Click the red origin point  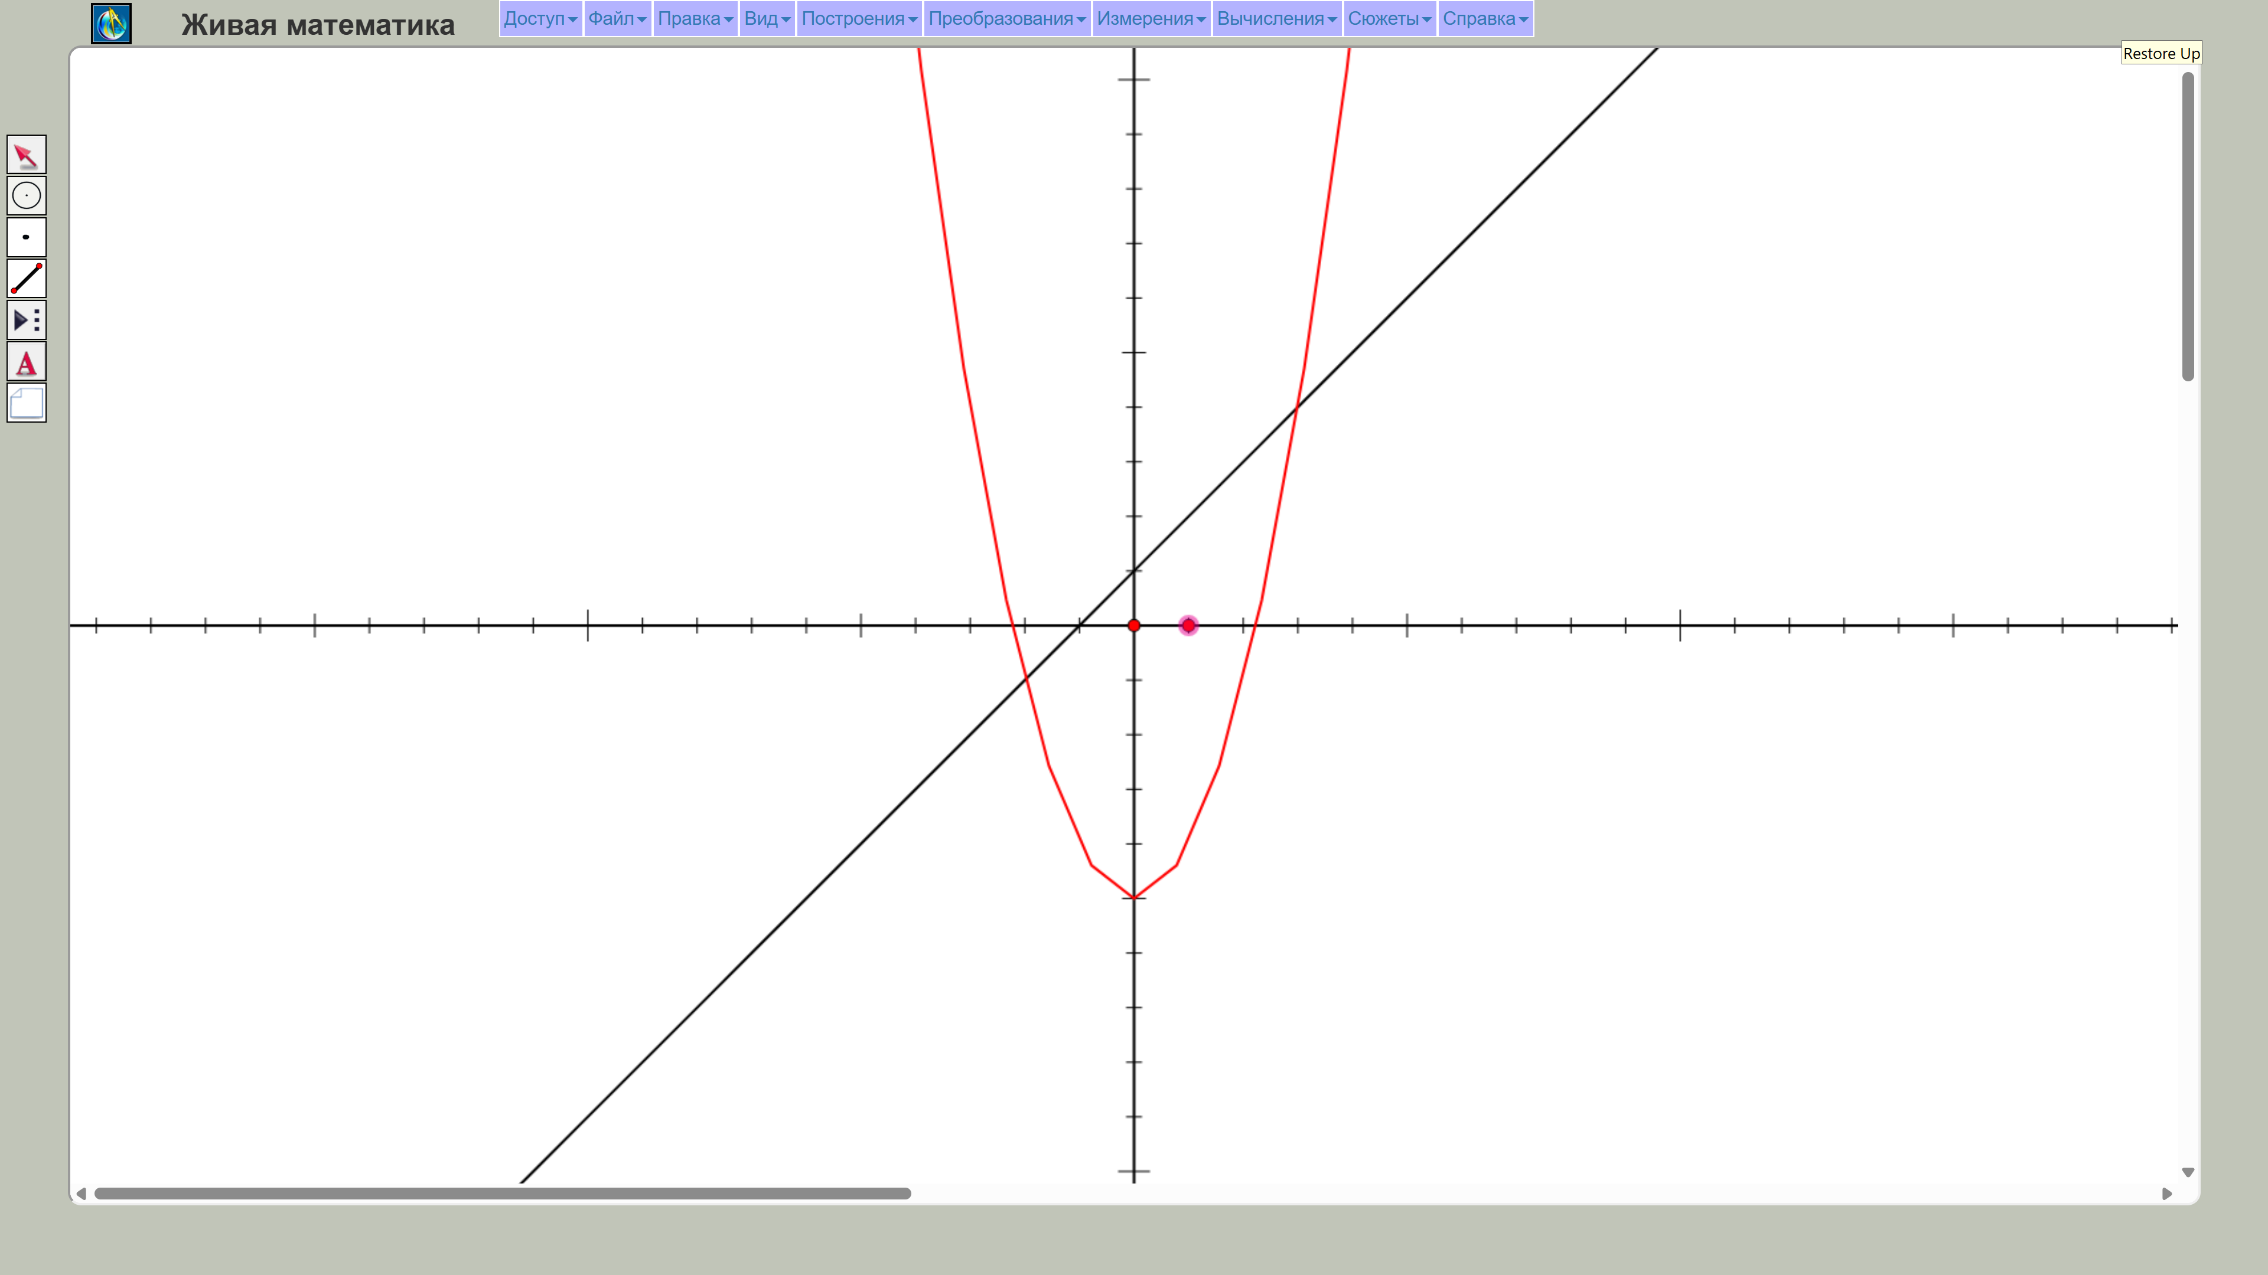pyautogui.click(x=1134, y=626)
